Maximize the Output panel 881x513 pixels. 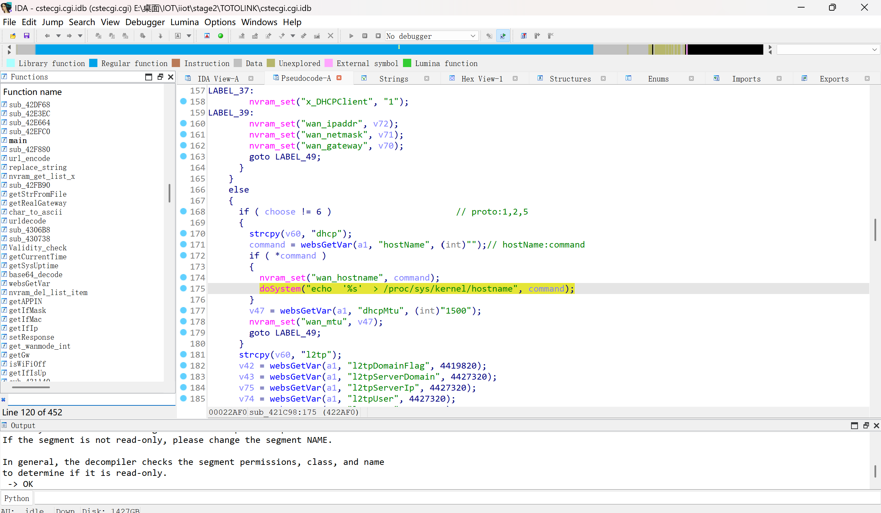click(x=855, y=425)
